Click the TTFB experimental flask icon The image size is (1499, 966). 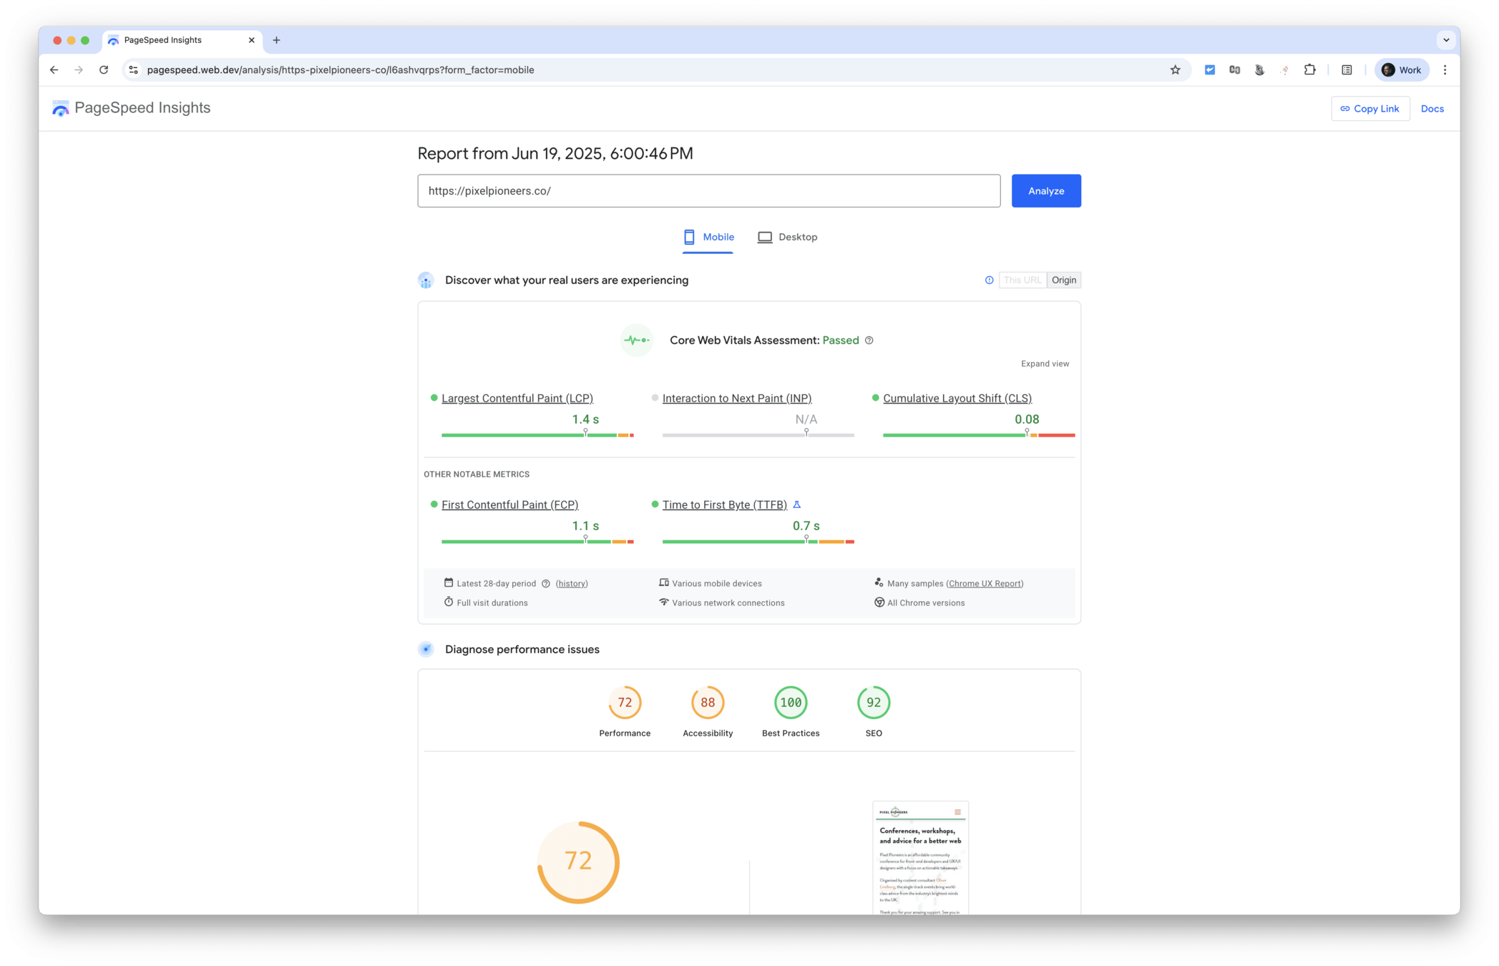pyautogui.click(x=796, y=504)
